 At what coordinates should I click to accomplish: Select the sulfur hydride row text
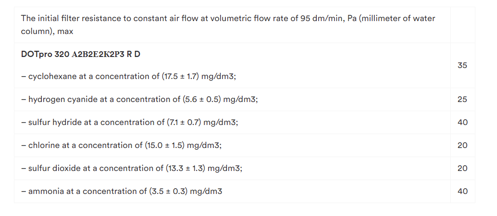coord(130,123)
